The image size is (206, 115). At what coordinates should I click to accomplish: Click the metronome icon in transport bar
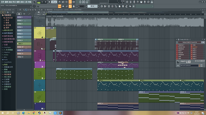pyautogui.click(x=60, y=2)
